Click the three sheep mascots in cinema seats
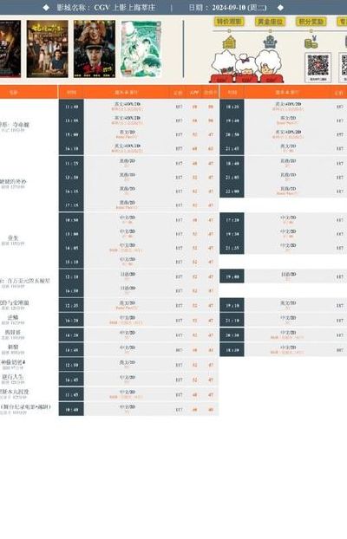Screen dimensions: 347x539 [x=246, y=66]
